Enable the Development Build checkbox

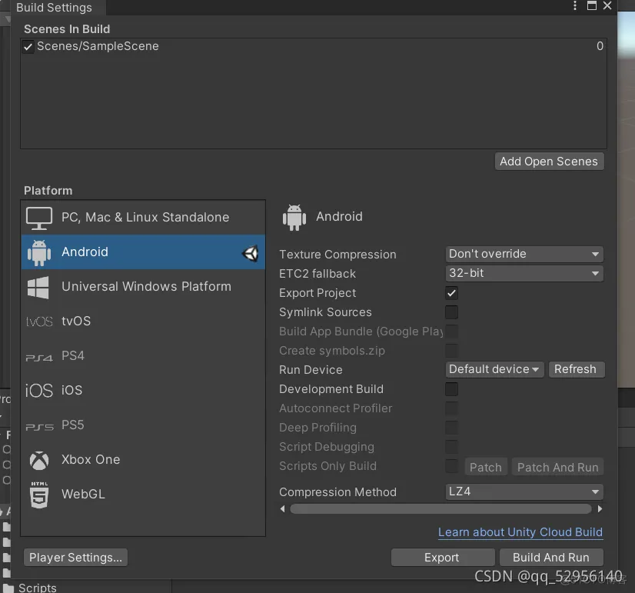[x=451, y=389]
